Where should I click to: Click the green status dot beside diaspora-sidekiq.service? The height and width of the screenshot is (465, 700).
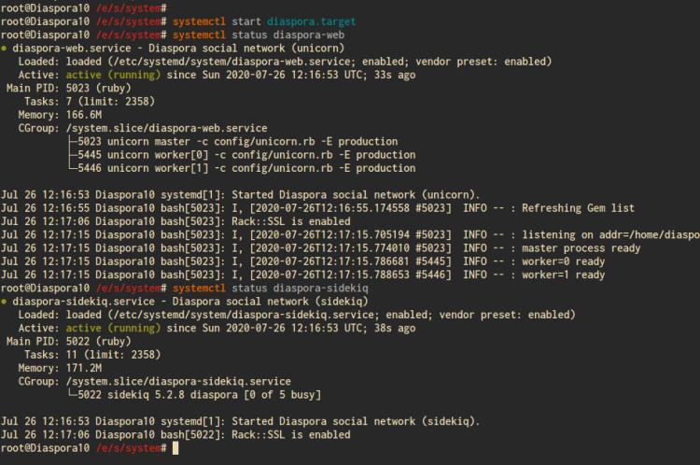[x=5, y=302]
